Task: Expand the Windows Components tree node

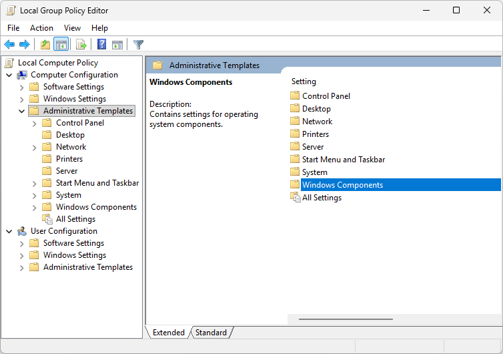Action: point(34,208)
